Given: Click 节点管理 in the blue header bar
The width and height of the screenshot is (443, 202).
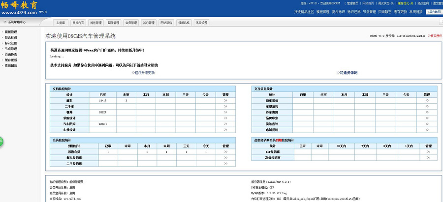Looking at the screenshot, I should click(369, 12).
